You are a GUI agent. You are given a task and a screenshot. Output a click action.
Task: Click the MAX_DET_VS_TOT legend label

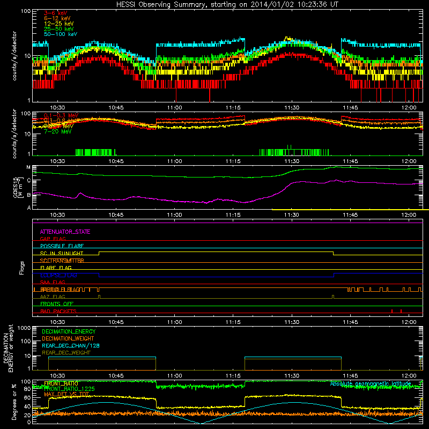pos(66,394)
